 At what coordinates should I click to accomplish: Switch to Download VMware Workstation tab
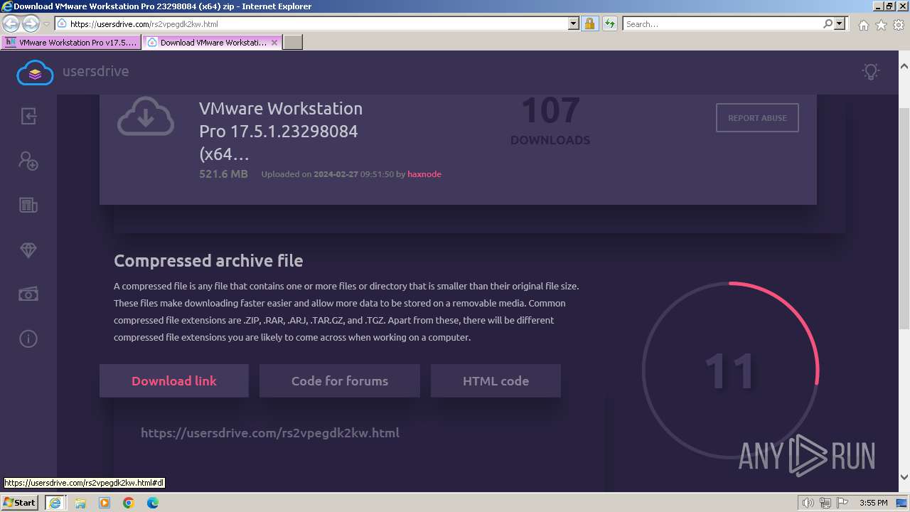212,42
